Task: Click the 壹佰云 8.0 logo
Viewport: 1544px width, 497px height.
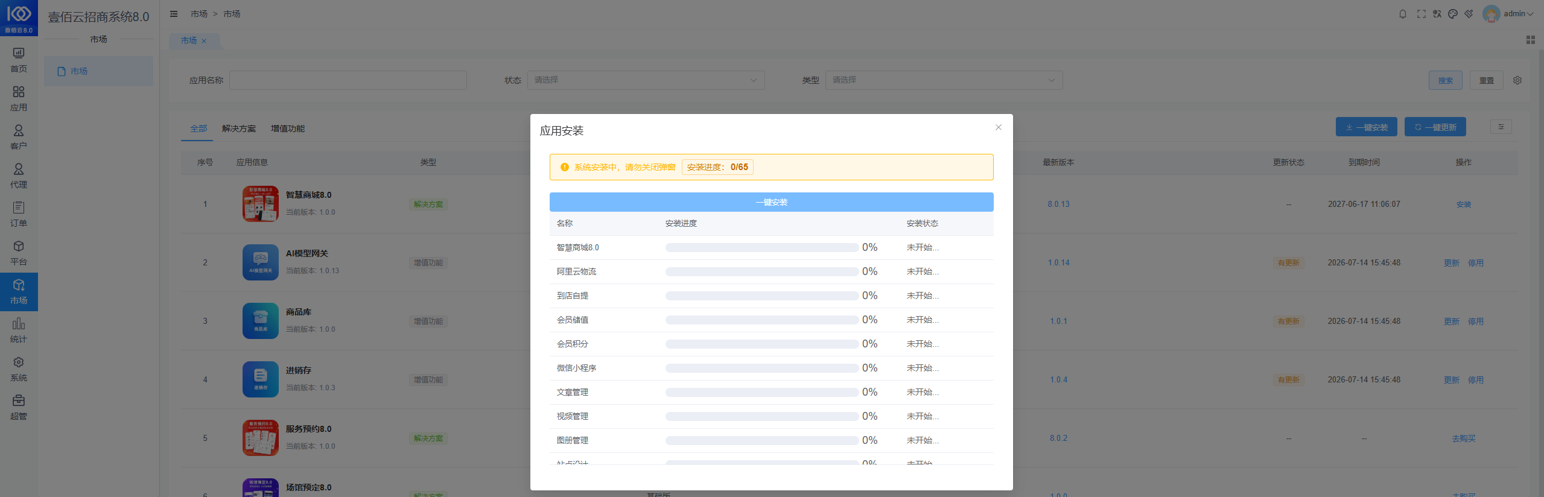Action: (x=19, y=18)
